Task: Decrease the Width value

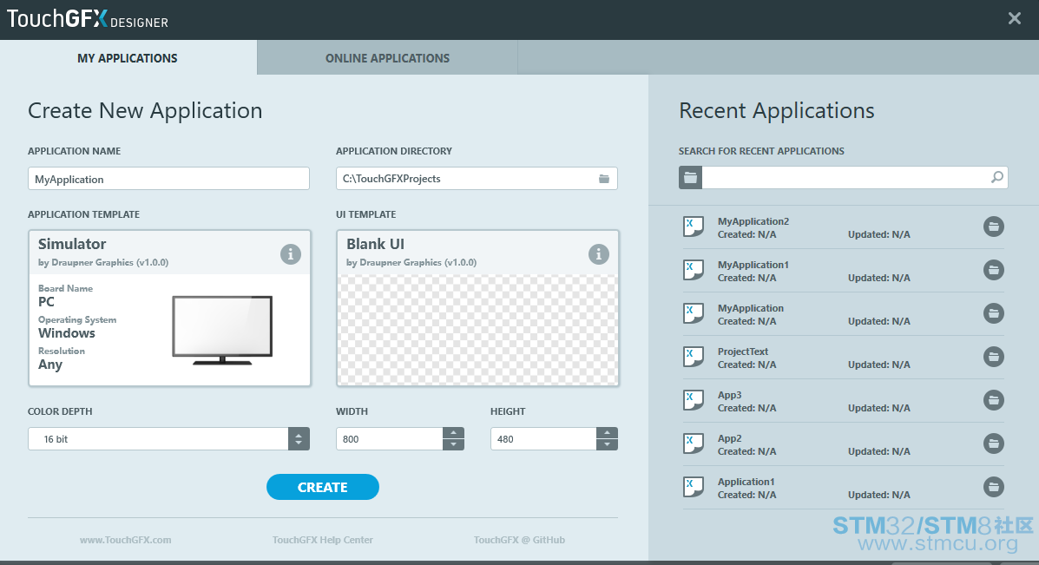Action: tap(453, 444)
